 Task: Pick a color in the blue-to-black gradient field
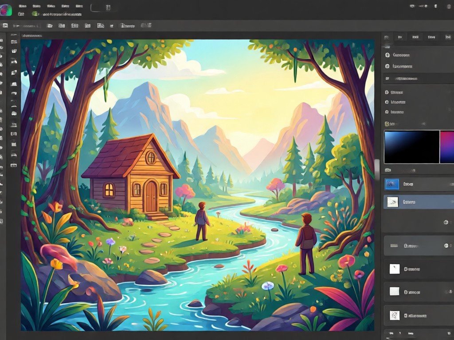click(x=412, y=147)
